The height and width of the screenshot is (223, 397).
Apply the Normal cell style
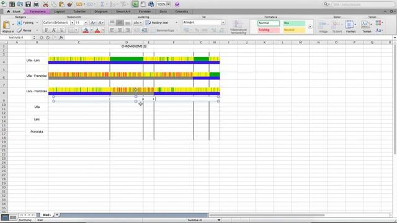coord(269,23)
